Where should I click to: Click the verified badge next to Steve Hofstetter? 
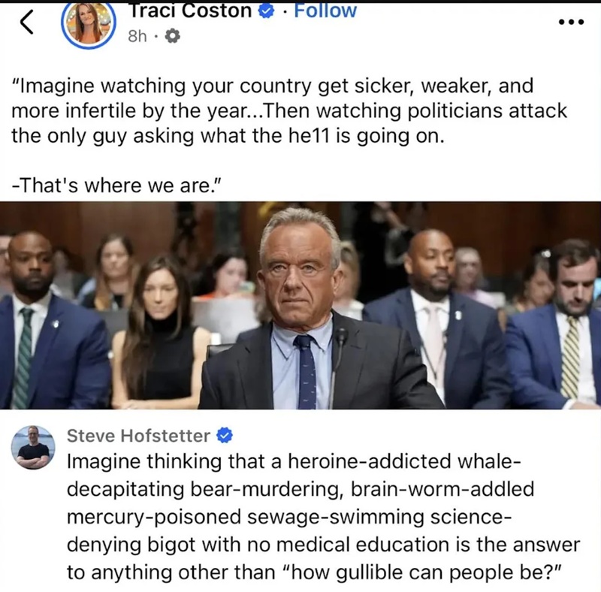[225, 436]
